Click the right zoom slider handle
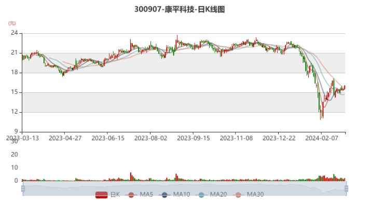The height and width of the screenshot is (217, 370). [347, 188]
